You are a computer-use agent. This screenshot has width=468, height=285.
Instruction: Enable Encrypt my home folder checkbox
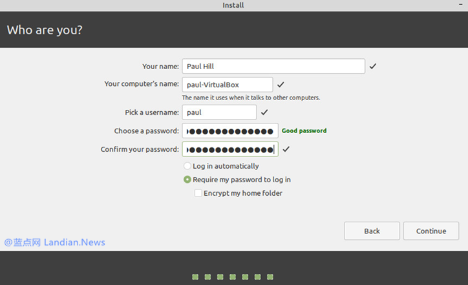coord(198,193)
